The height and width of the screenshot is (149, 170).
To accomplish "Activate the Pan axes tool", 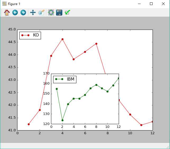I will pyautogui.click(x=33, y=13).
